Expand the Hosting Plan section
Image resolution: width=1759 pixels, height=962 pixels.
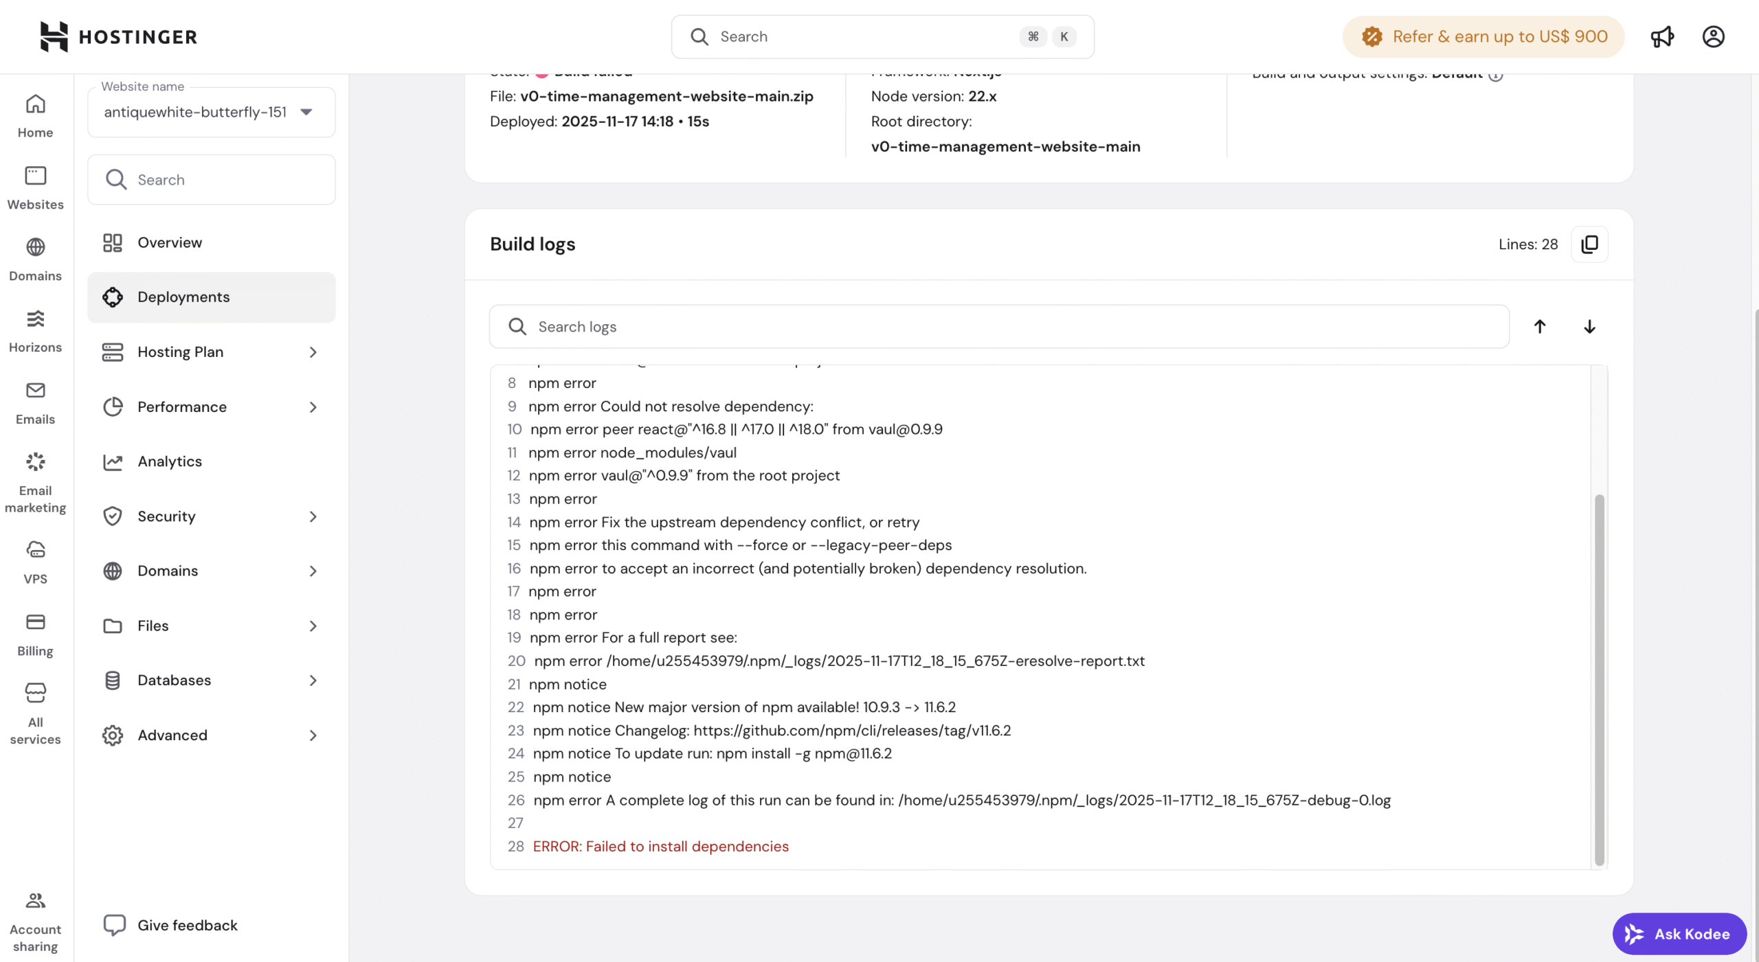pos(211,352)
